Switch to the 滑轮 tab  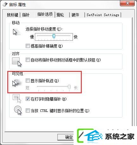(x=60, y=15)
